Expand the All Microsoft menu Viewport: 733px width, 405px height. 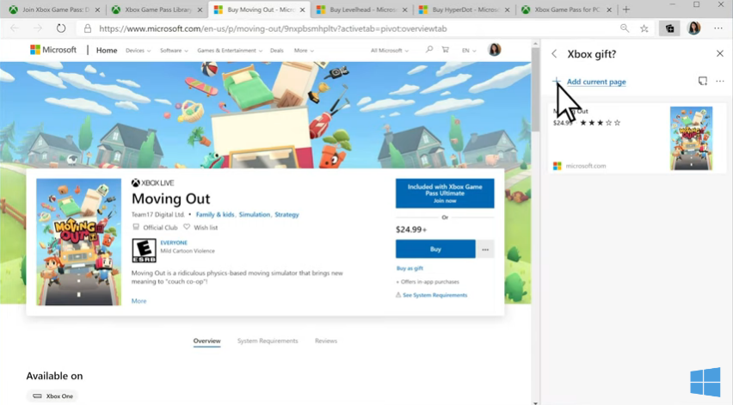(x=390, y=51)
